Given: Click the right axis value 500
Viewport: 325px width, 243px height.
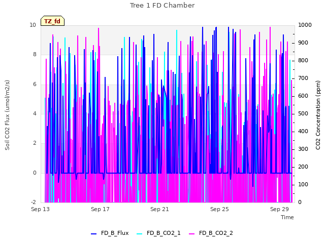Looking at the screenshot, I should pos(303,113).
